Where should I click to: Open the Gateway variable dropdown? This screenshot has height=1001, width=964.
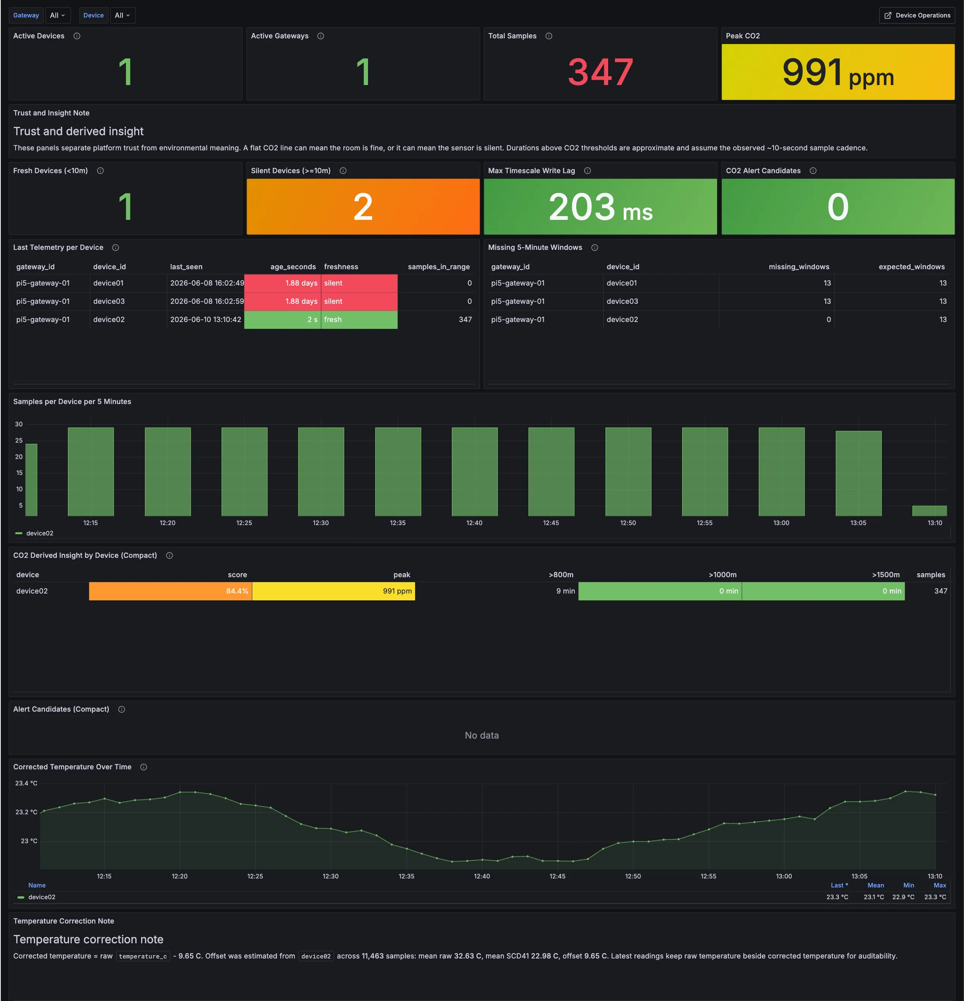click(58, 15)
